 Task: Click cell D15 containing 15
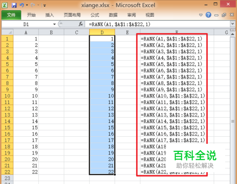coord(102,127)
